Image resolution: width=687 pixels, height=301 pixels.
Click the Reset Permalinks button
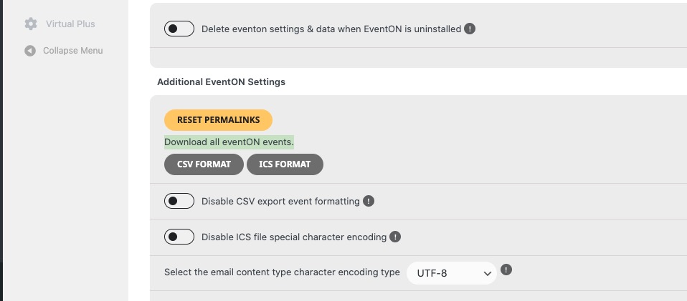click(x=218, y=120)
